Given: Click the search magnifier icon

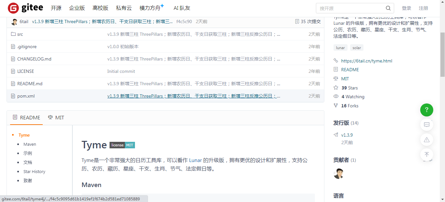Looking at the screenshot, I should [x=388, y=8].
